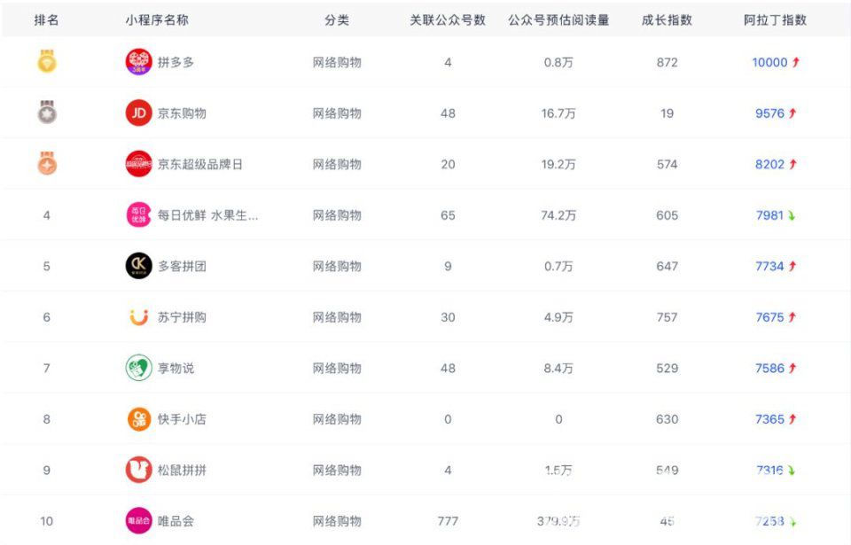This screenshot has height=545, width=851.
Task: Sort by 成长指数 column header
Action: point(667,20)
